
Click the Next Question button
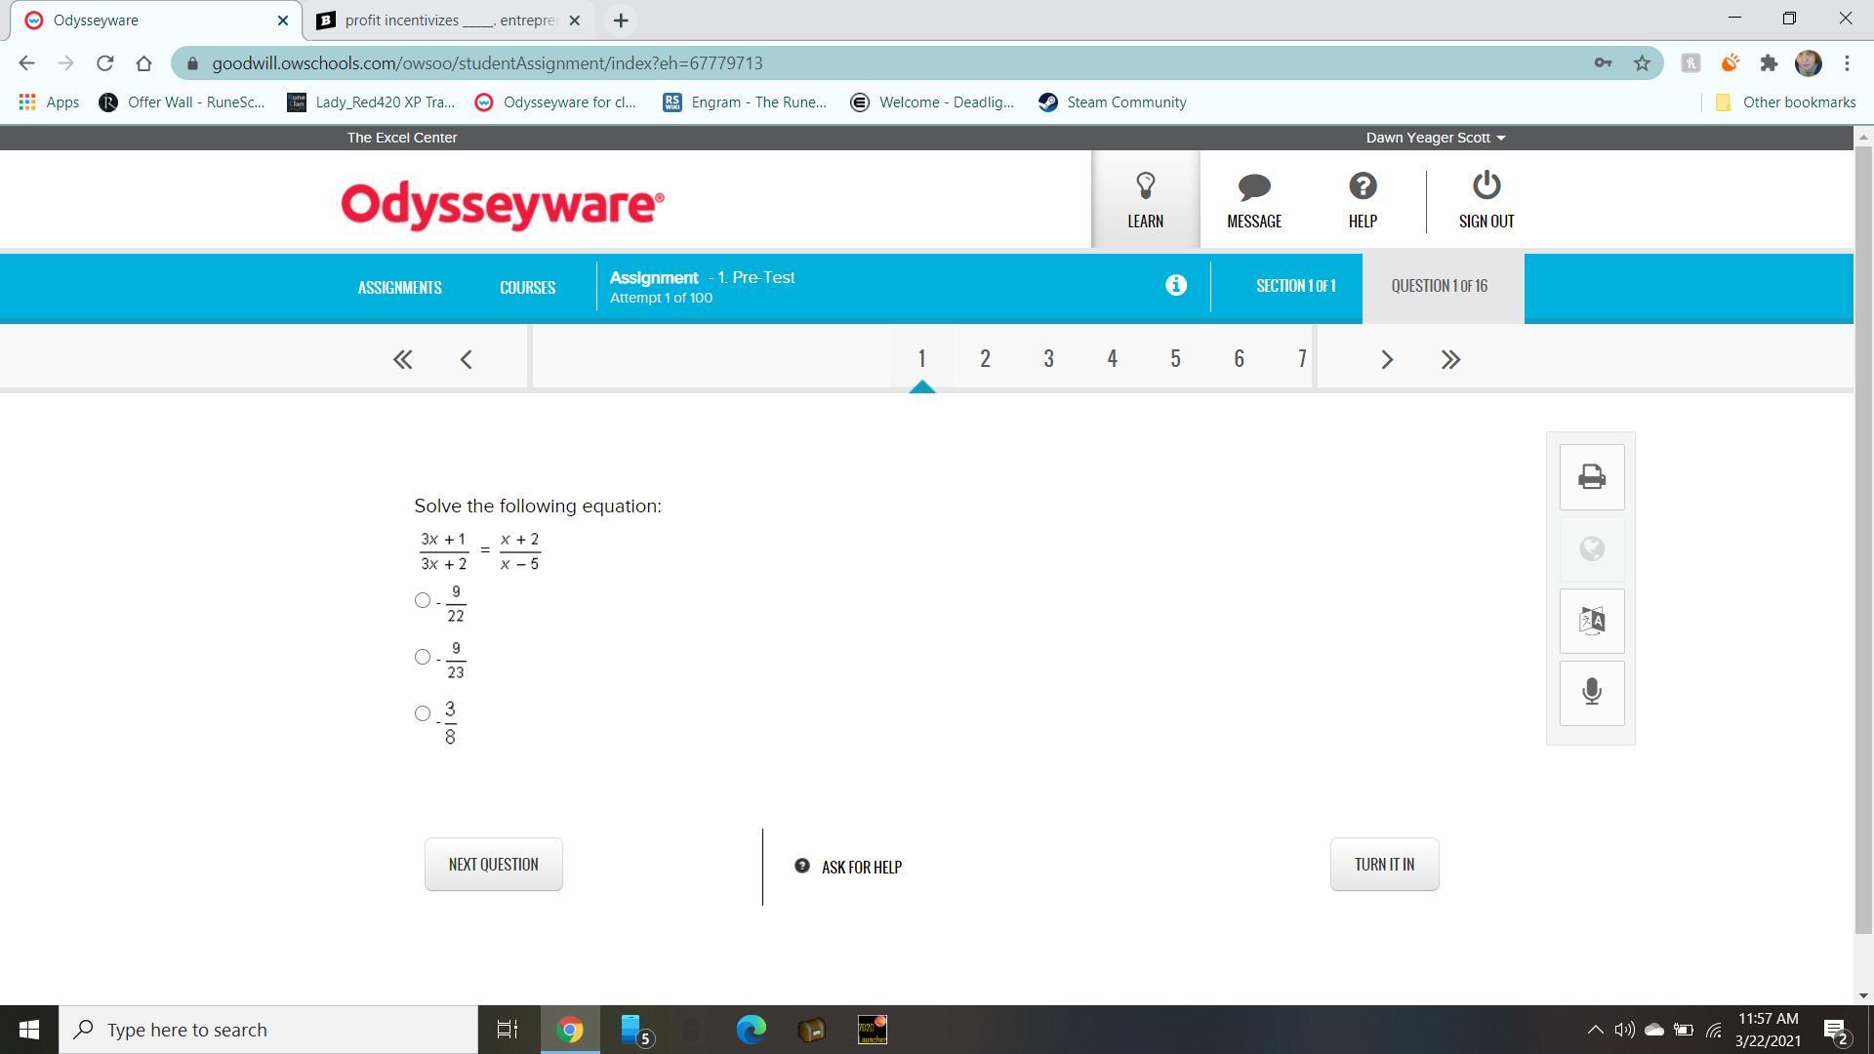coord(493,864)
